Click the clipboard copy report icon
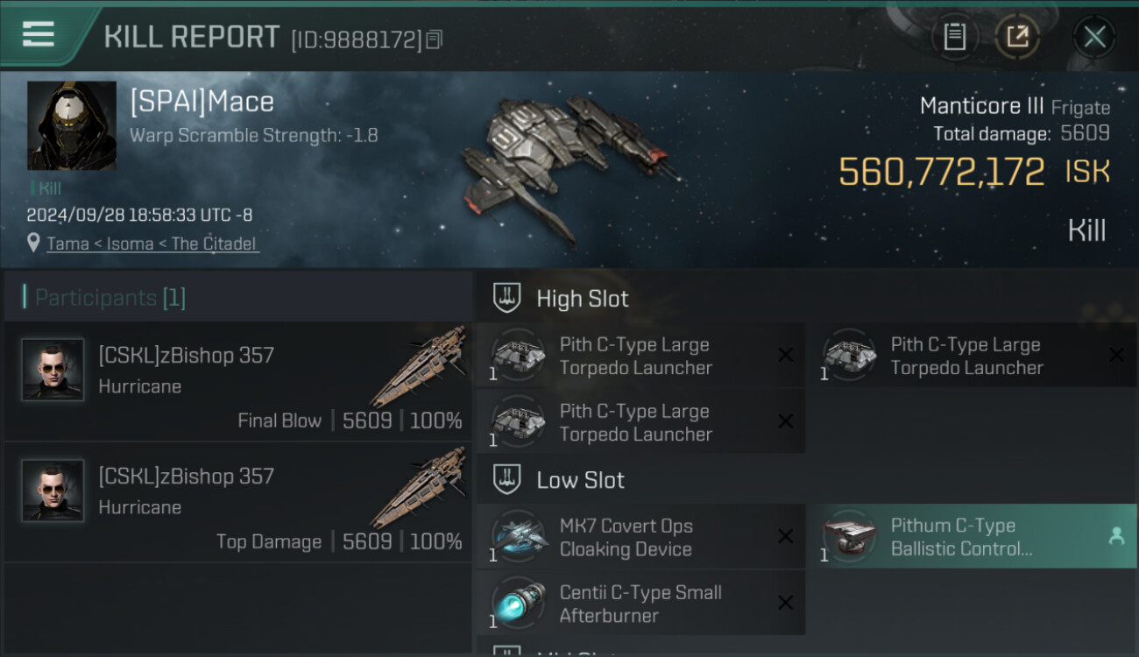 [x=954, y=37]
